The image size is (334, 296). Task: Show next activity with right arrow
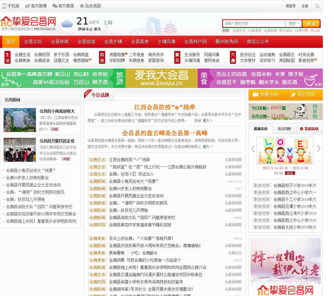point(319,149)
